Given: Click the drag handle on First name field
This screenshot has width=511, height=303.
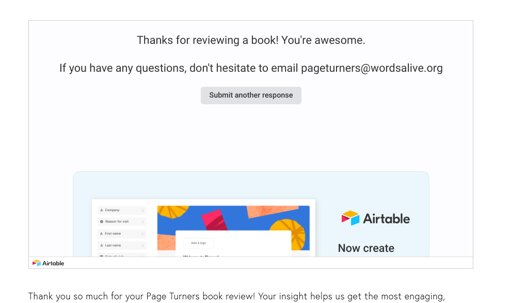Looking at the screenshot, I should point(143,233).
